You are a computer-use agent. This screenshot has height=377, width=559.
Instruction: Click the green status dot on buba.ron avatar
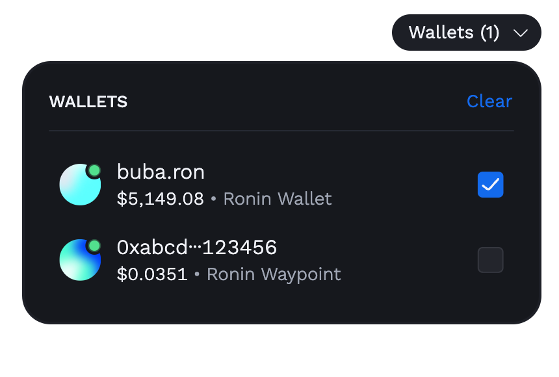94,170
